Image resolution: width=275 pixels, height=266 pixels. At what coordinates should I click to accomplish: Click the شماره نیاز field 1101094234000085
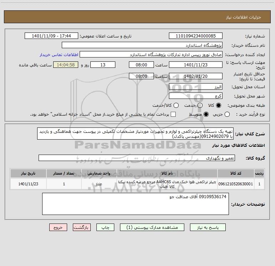pos(196,36)
